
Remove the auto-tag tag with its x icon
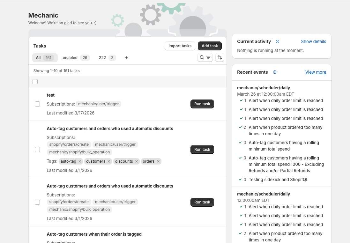coord(79,161)
